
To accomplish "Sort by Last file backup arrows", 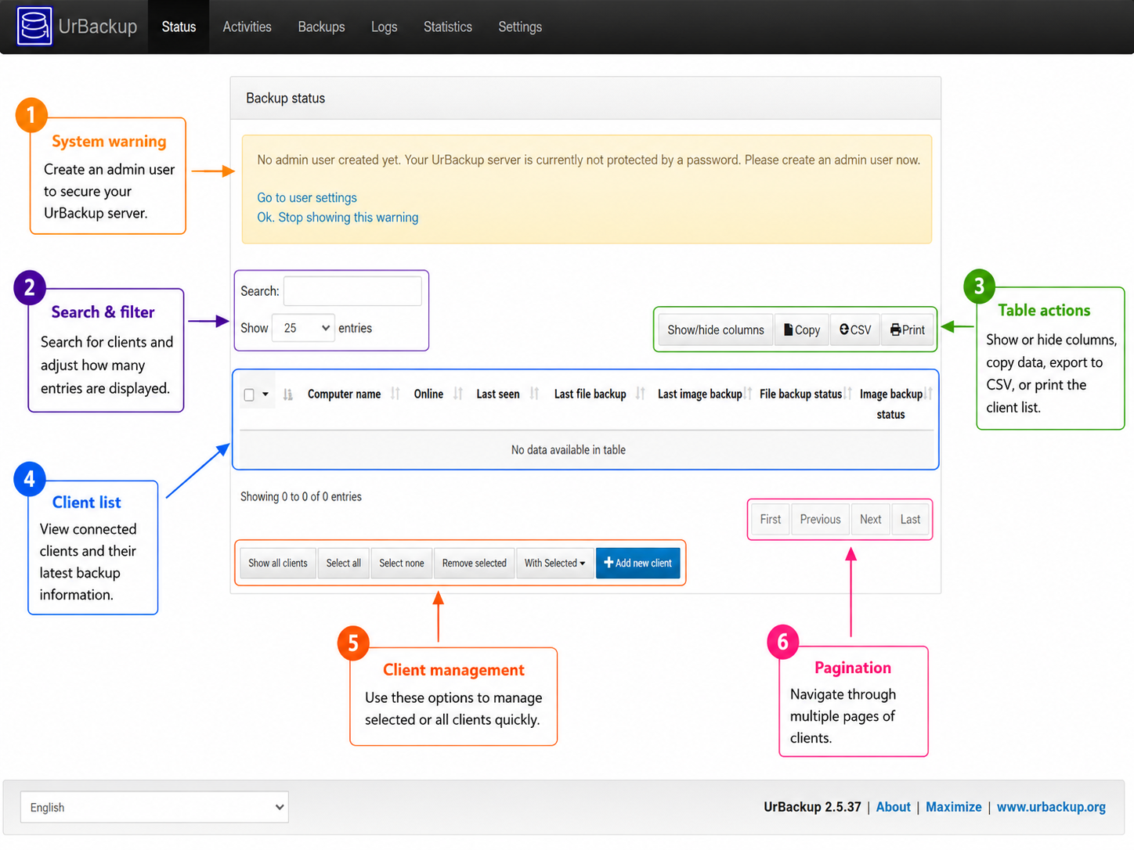I will coord(641,394).
